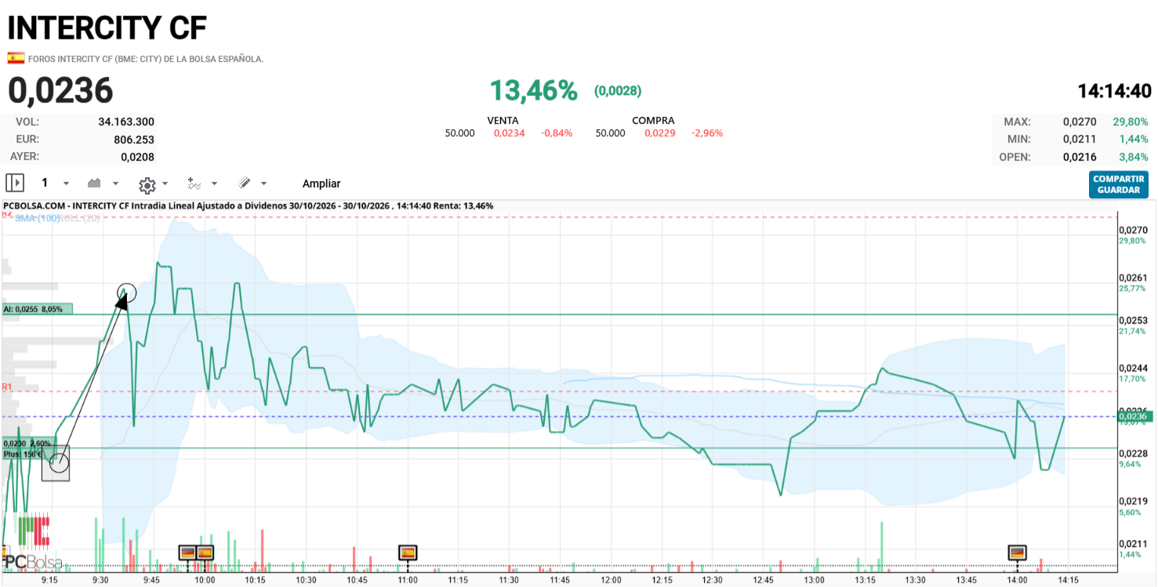This screenshot has width=1158, height=587.
Task: Click the COMPARTIR GUARDAR button
Action: [1119, 185]
